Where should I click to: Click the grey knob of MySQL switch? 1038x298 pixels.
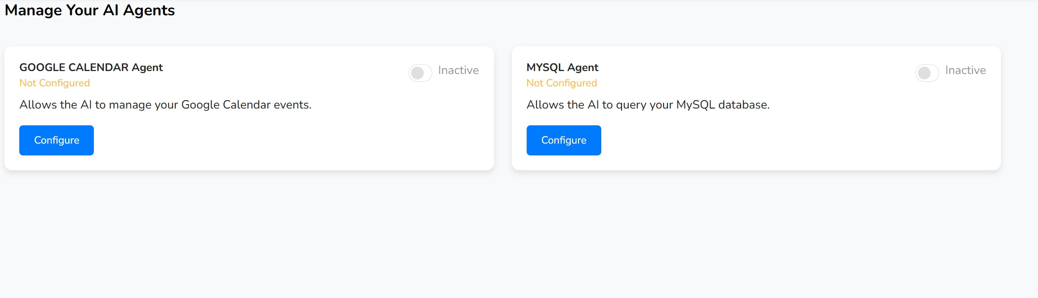924,73
